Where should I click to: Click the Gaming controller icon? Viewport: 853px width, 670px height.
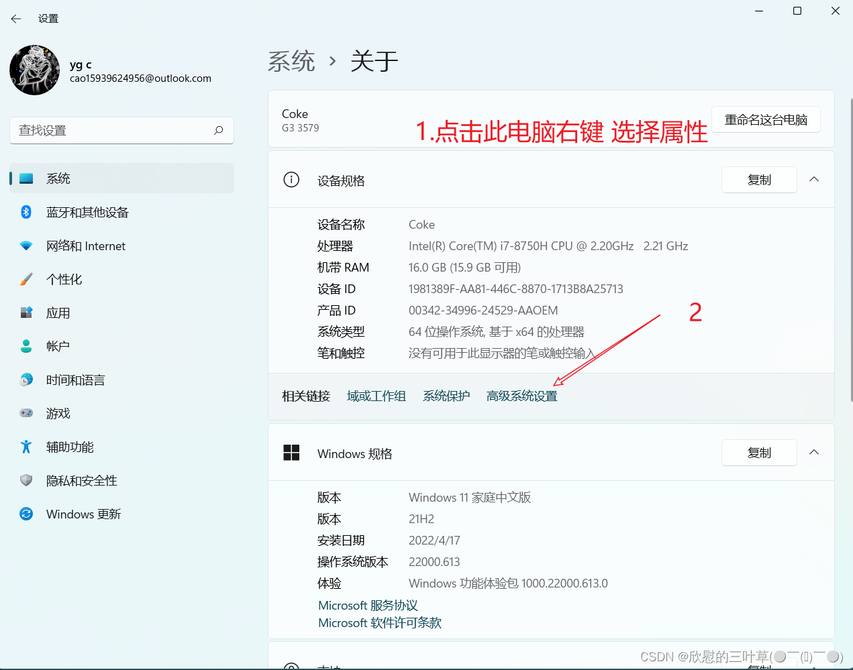[26, 413]
